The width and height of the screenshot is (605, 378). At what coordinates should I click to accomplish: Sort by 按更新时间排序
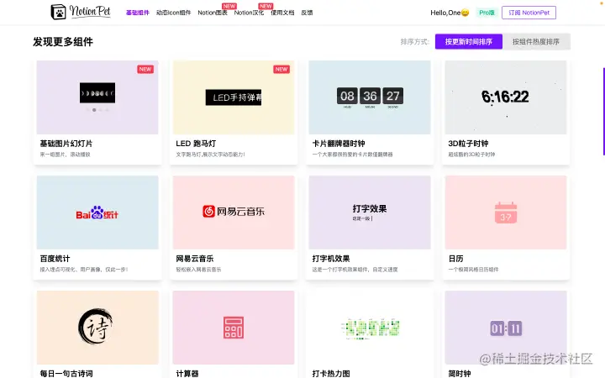click(x=468, y=42)
